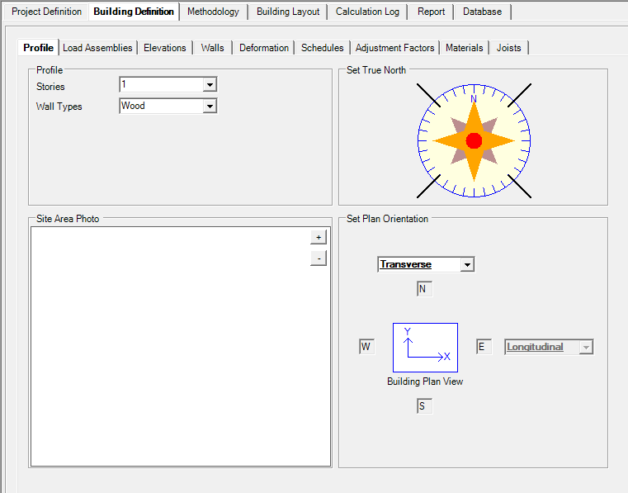Click the Building Plan View axes icon
The width and height of the screenshot is (628, 493).
(425, 348)
